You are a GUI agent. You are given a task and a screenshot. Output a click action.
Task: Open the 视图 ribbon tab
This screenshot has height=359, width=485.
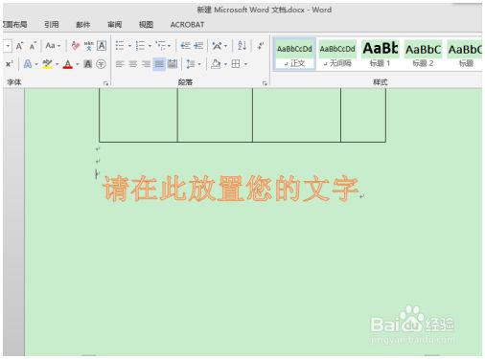146,25
